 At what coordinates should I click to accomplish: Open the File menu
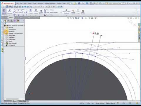coord(18,4)
